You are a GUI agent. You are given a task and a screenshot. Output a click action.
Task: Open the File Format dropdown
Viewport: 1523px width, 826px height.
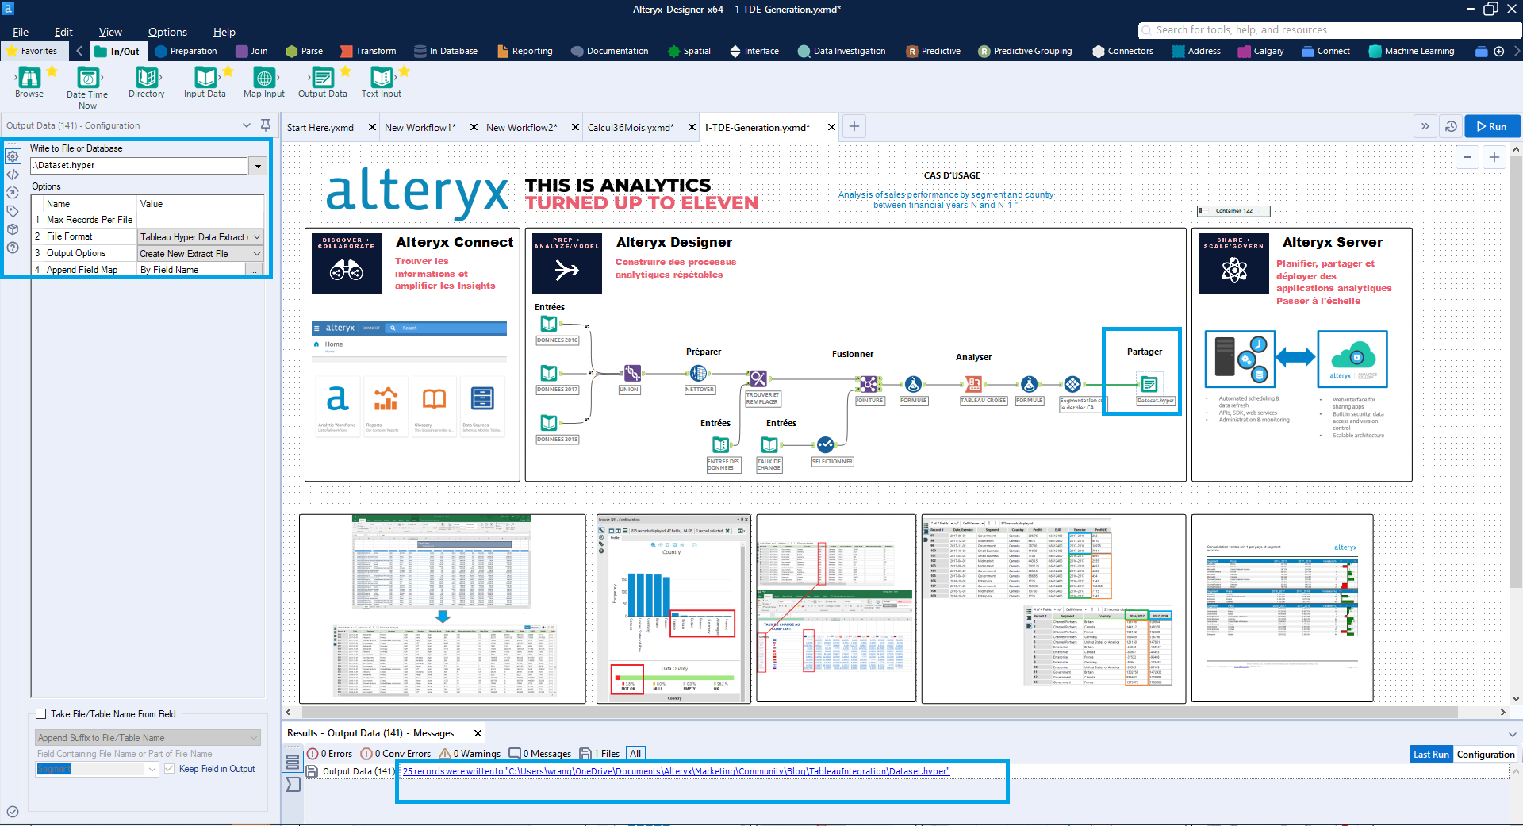click(256, 236)
